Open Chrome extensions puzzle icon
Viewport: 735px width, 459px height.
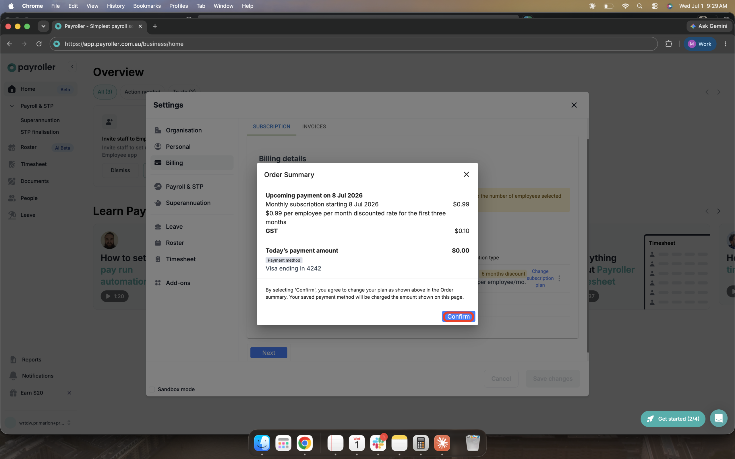(x=668, y=44)
